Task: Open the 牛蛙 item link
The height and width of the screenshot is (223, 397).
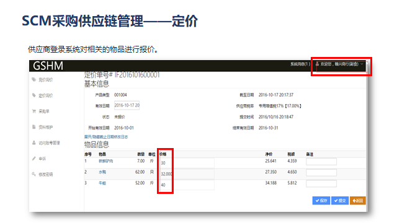Action: 102,183
